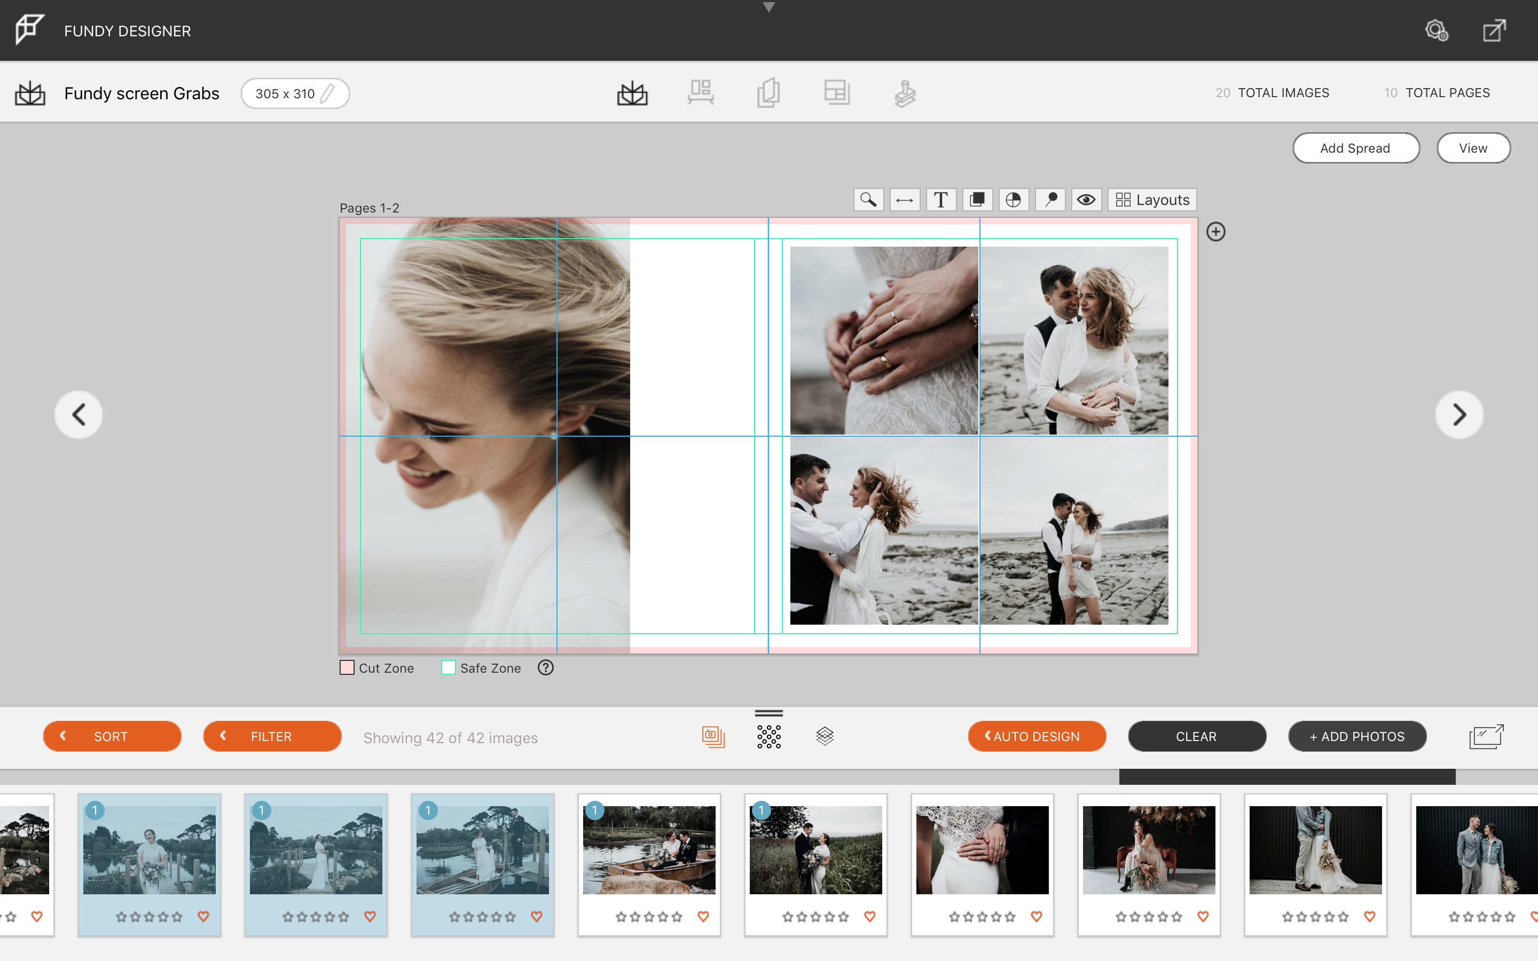This screenshot has width=1538, height=961.
Task: Open the Wall Art designer module icon
Action: click(x=700, y=93)
